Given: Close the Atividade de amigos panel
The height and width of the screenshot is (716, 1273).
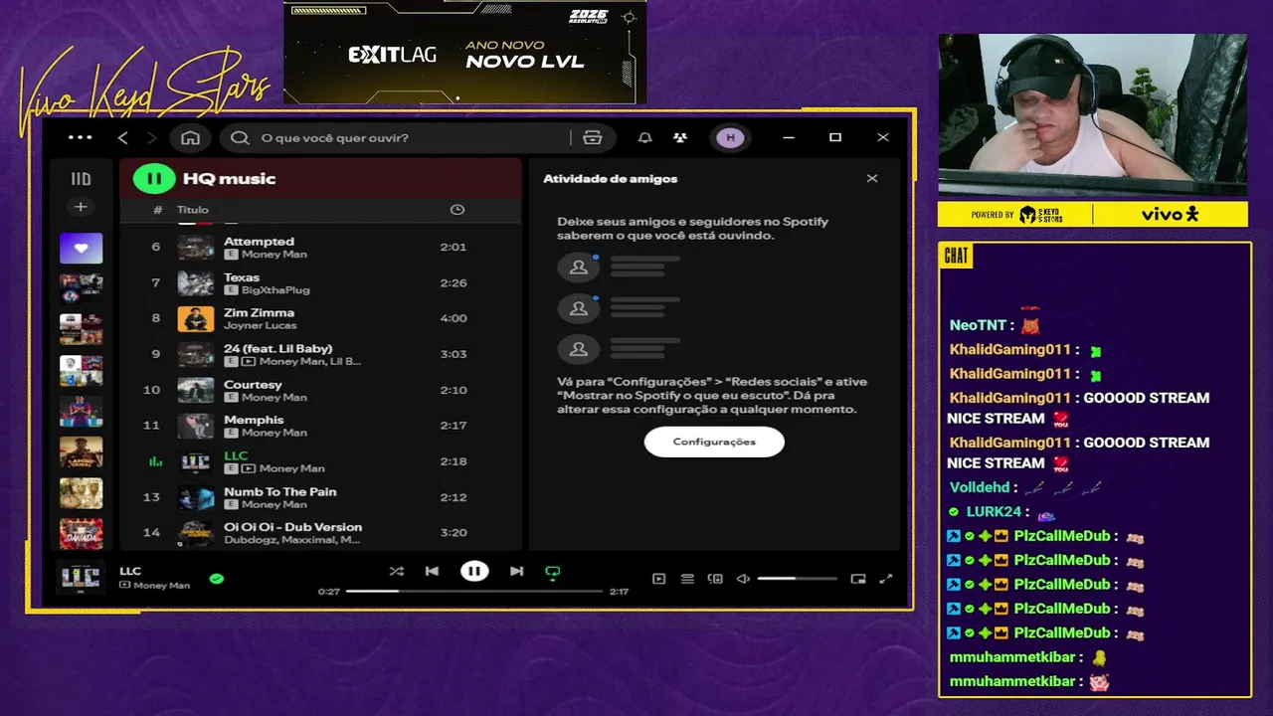Looking at the screenshot, I should (x=872, y=179).
